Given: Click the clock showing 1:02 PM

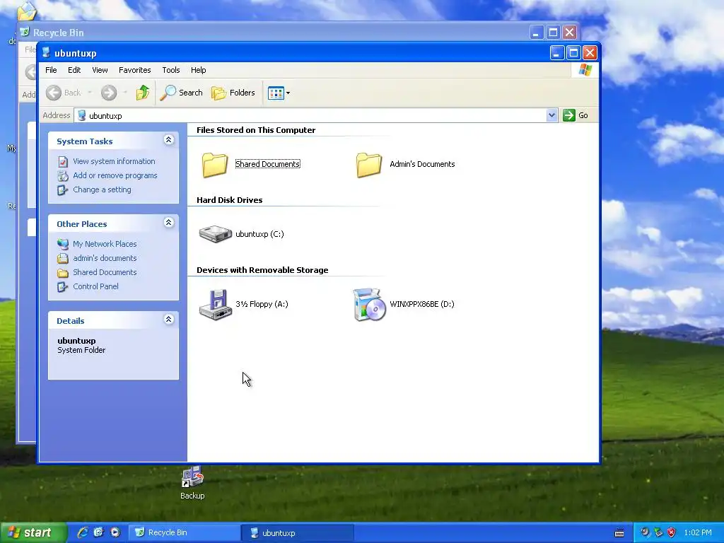Looking at the screenshot, I should pyautogui.click(x=698, y=532).
